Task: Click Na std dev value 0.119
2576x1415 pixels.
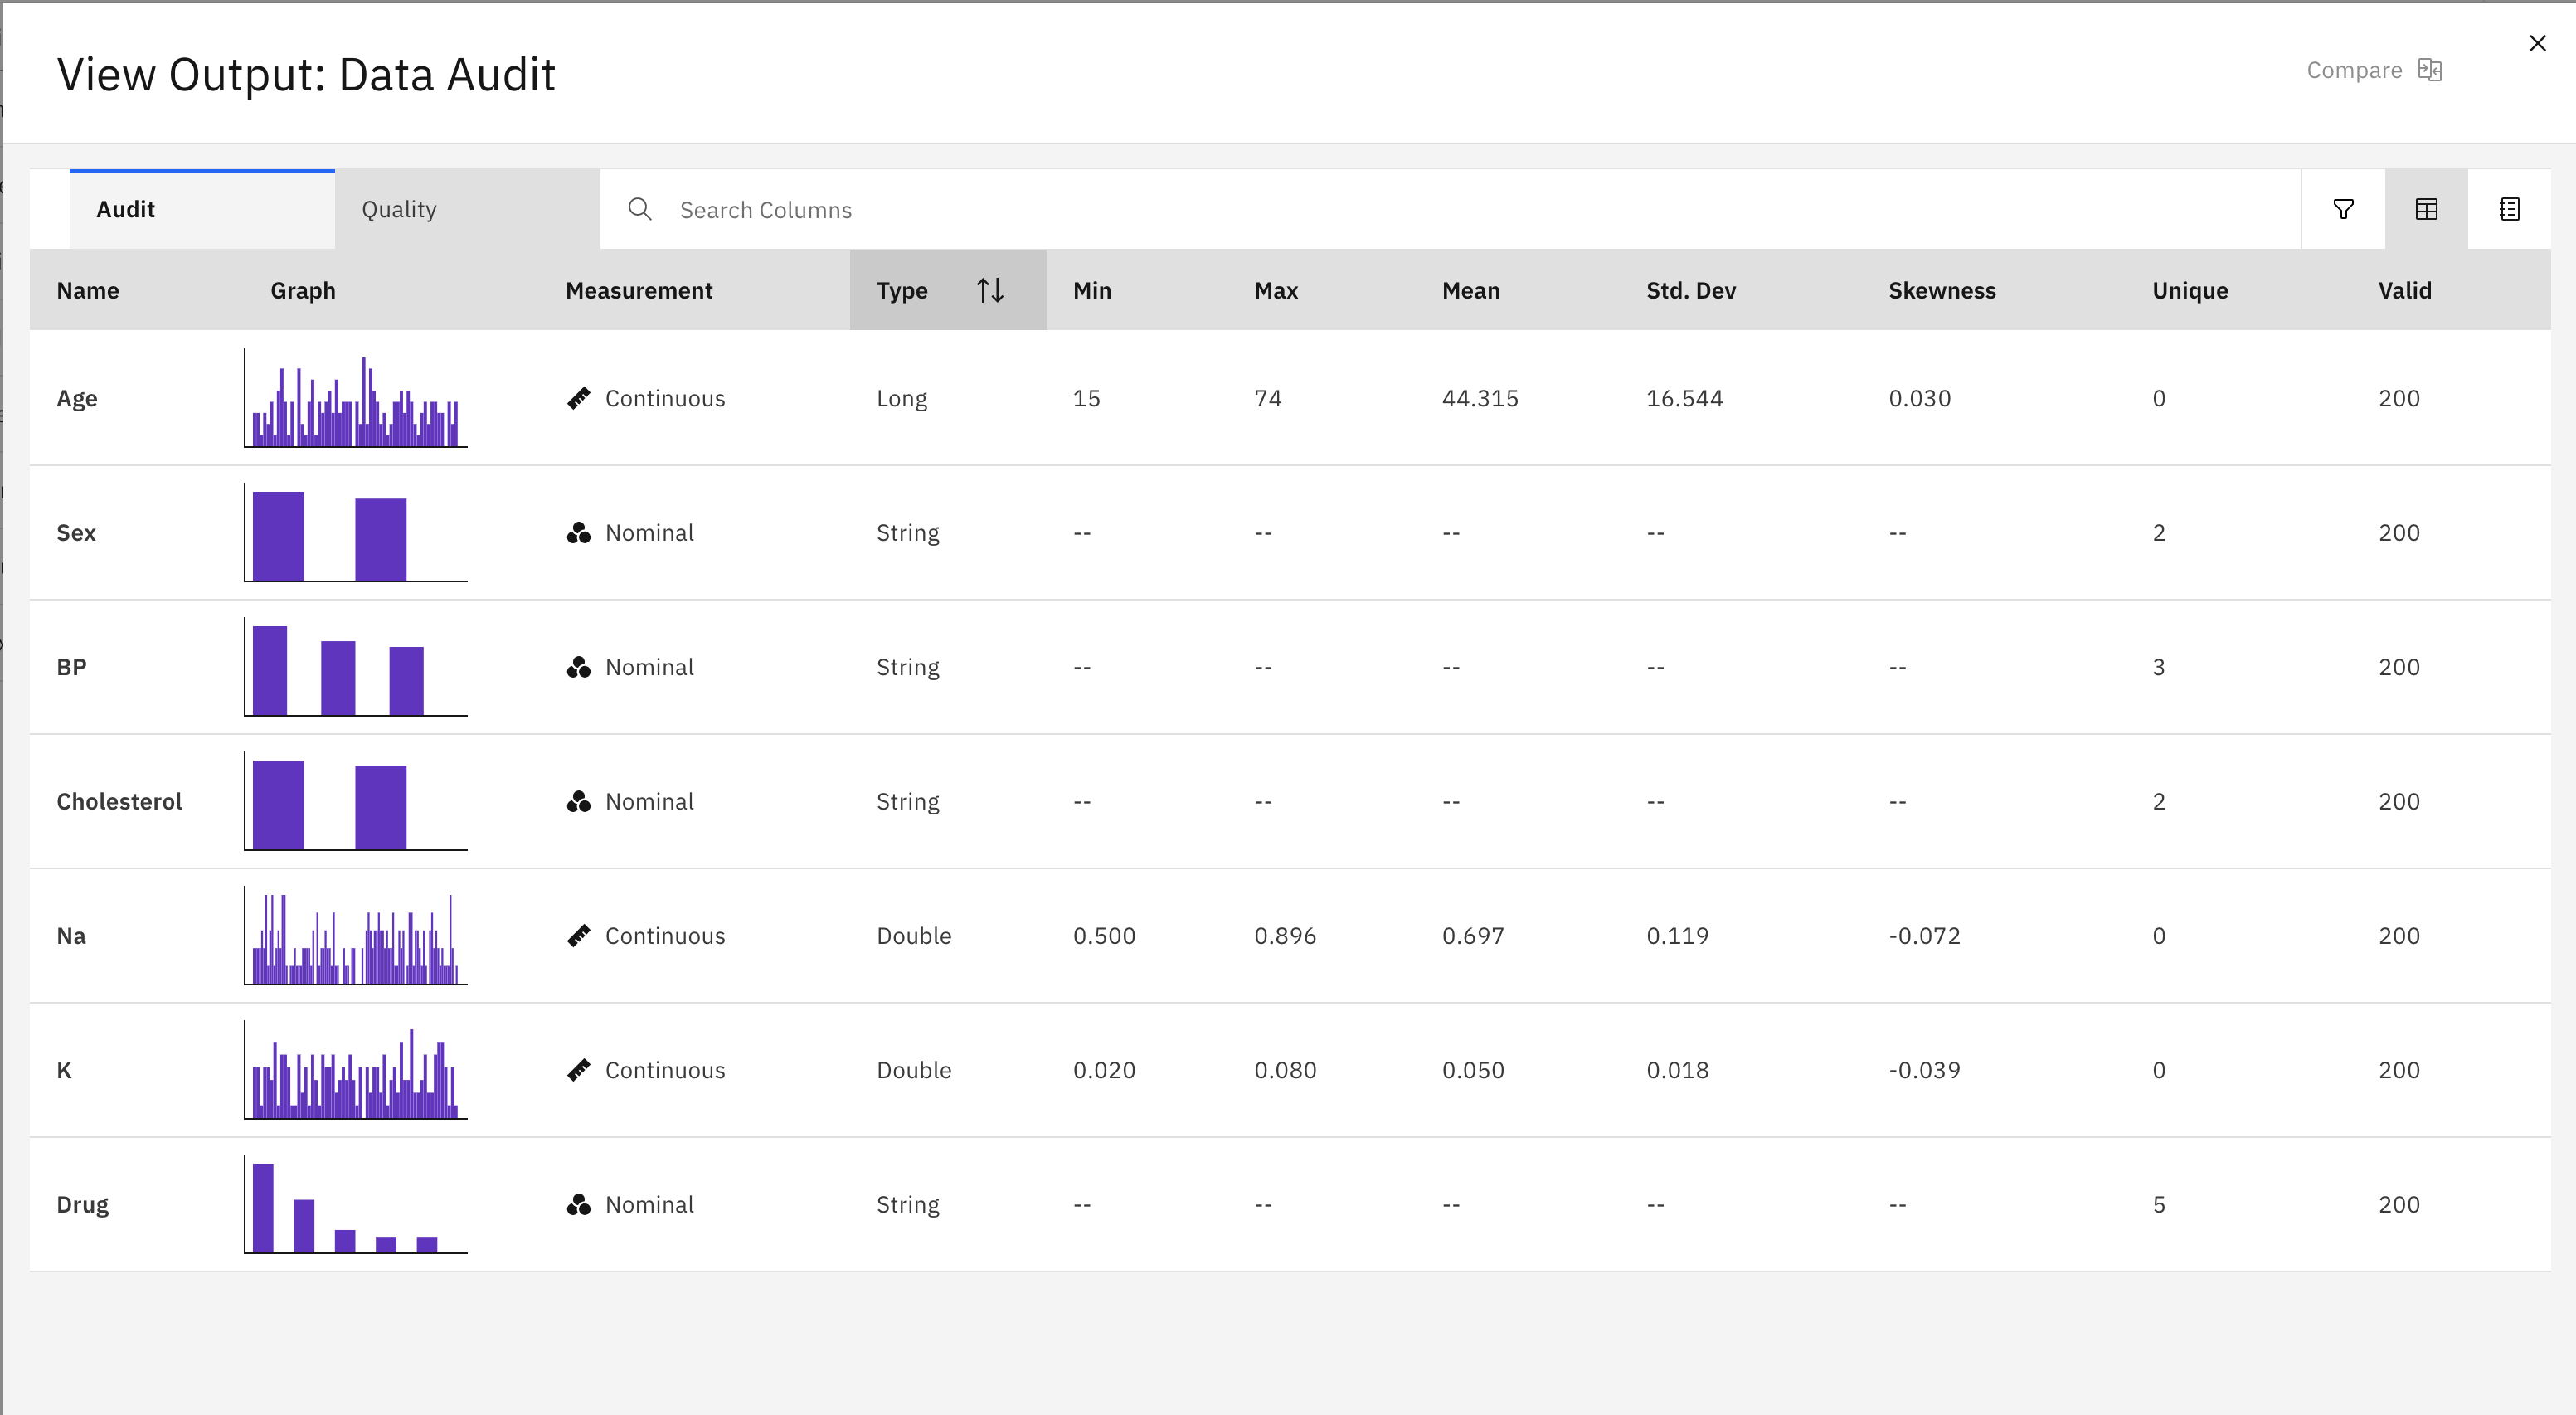Action: (x=1678, y=936)
